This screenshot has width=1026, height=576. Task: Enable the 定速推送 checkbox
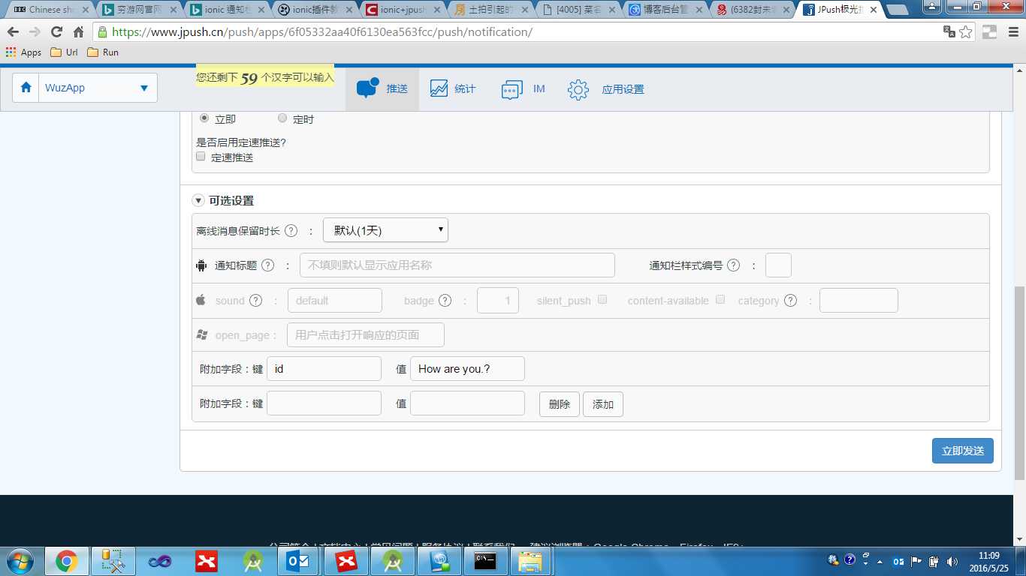tap(201, 157)
